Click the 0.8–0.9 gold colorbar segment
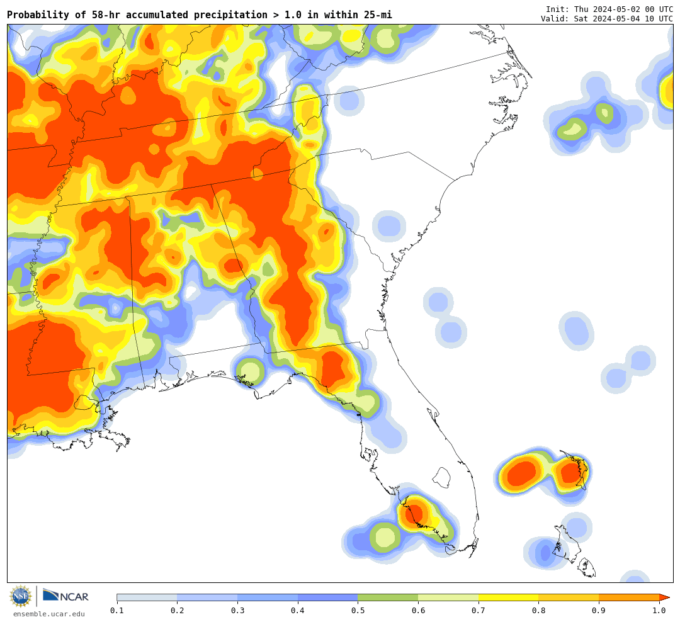 tap(569, 597)
